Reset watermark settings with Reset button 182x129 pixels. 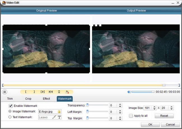[x=164, y=116]
